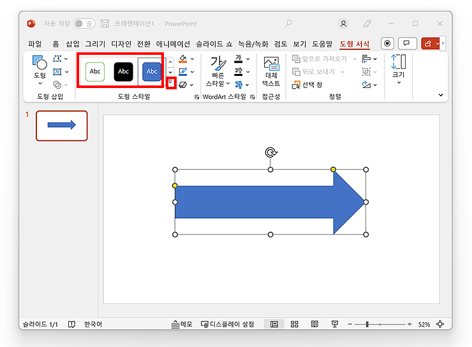
Task: Open shape effects dropdown arrow
Action: pos(192,85)
